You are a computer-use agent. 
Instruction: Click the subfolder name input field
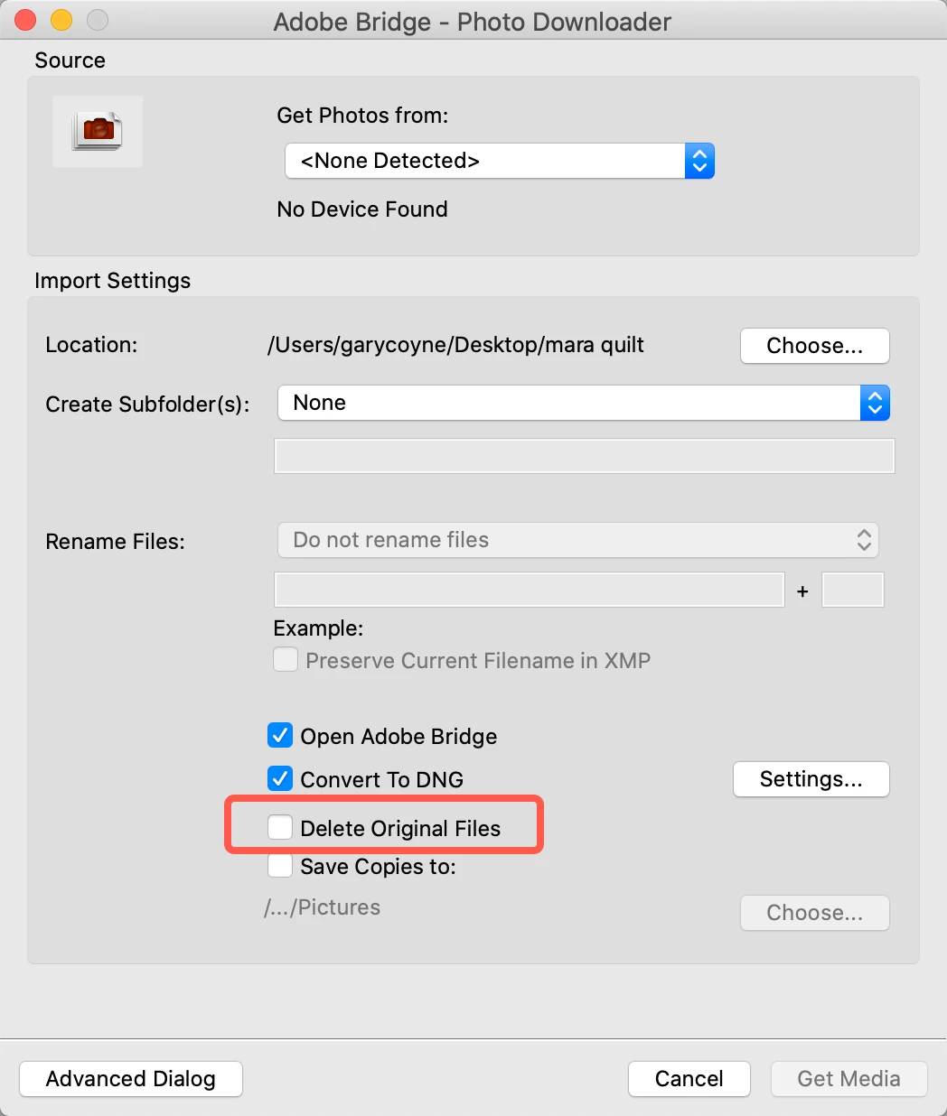coord(584,456)
